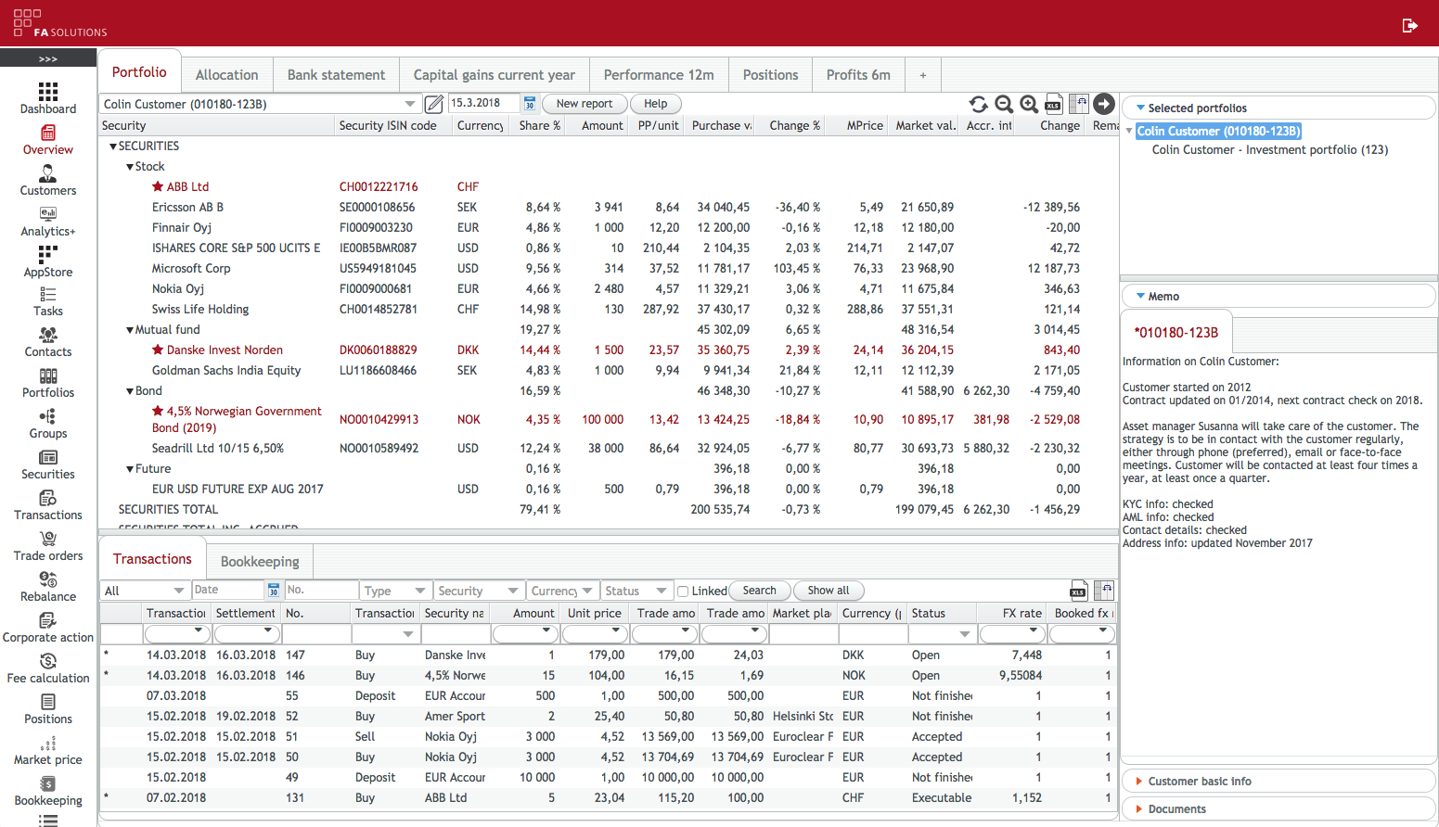
Task: Open Groups from the sidebar
Action: click(x=48, y=424)
